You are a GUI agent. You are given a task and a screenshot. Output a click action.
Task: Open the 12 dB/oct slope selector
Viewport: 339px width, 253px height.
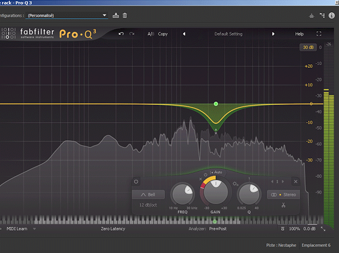pyautogui.click(x=148, y=205)
